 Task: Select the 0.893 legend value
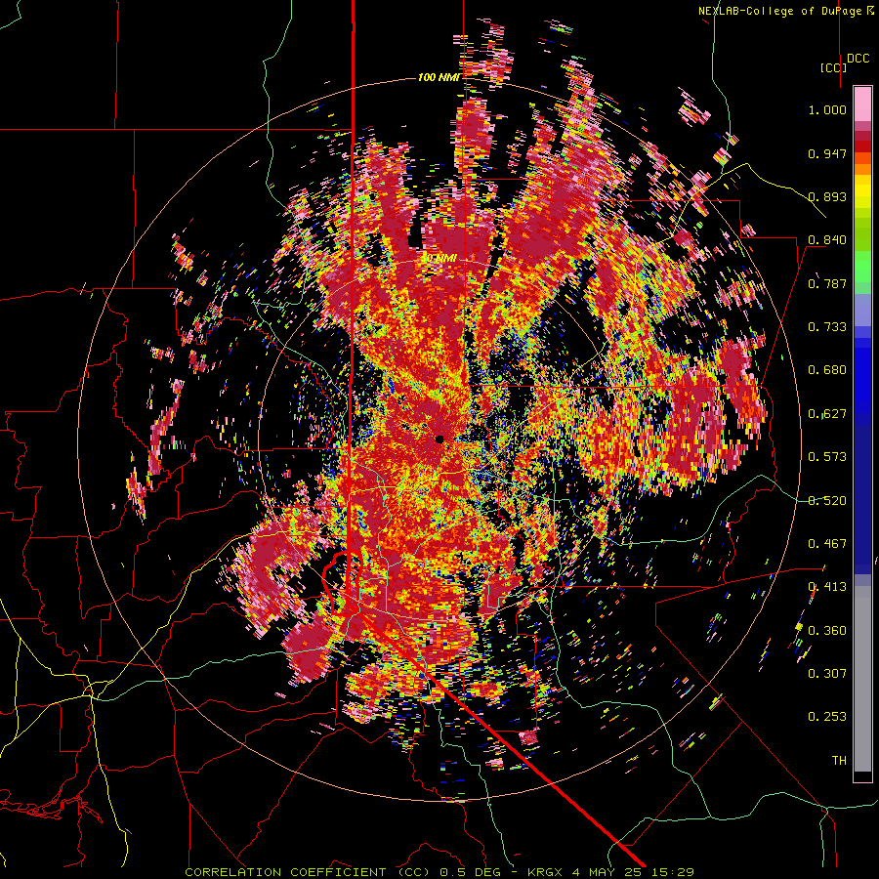tap(827, 196)
